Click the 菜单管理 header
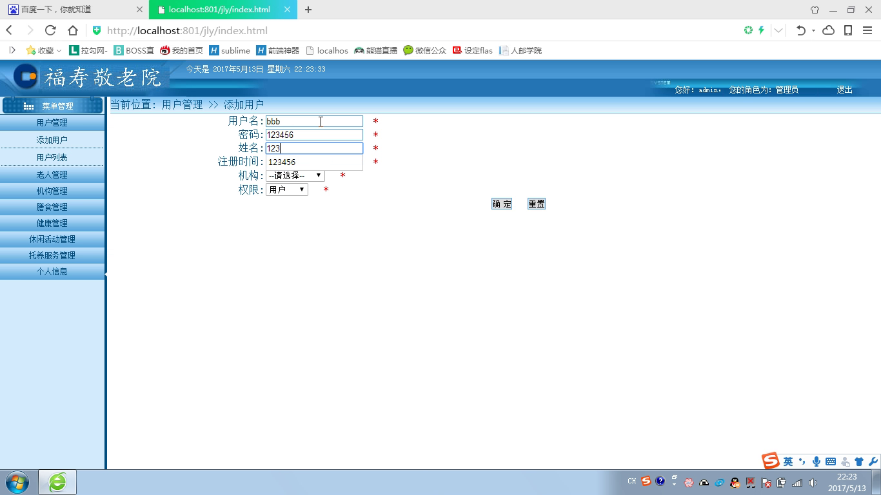 (52, 106)
